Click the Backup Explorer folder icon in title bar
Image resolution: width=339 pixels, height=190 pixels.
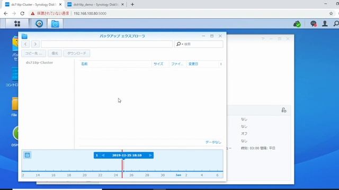click(x=24, y=36)
